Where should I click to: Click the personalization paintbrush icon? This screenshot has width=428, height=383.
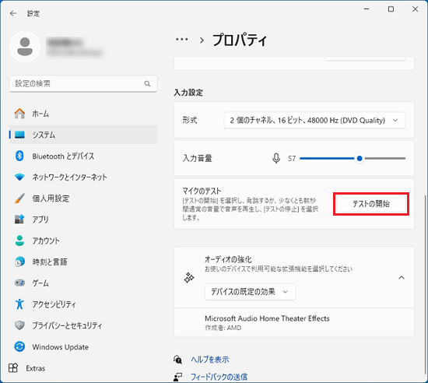coord(19,199)
